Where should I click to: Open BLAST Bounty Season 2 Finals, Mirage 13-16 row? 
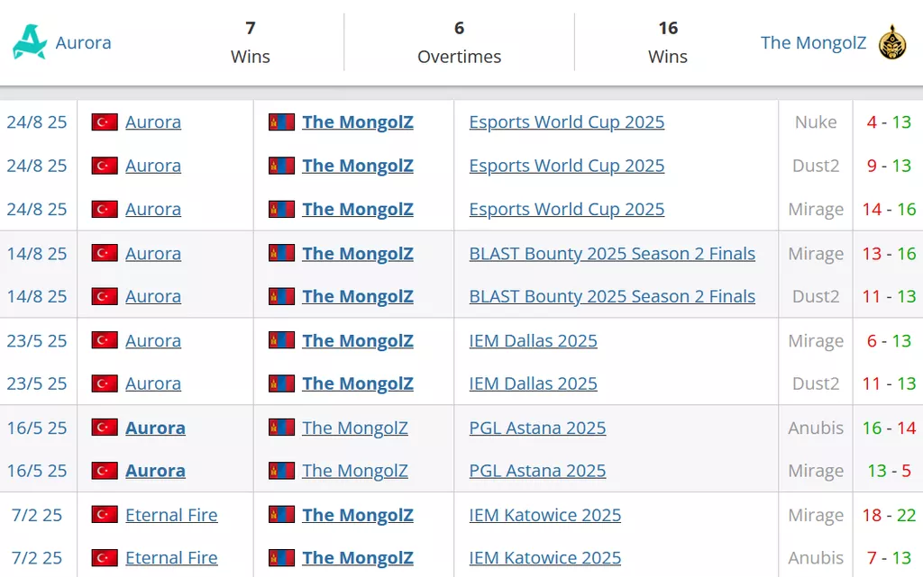pos(612,254)
